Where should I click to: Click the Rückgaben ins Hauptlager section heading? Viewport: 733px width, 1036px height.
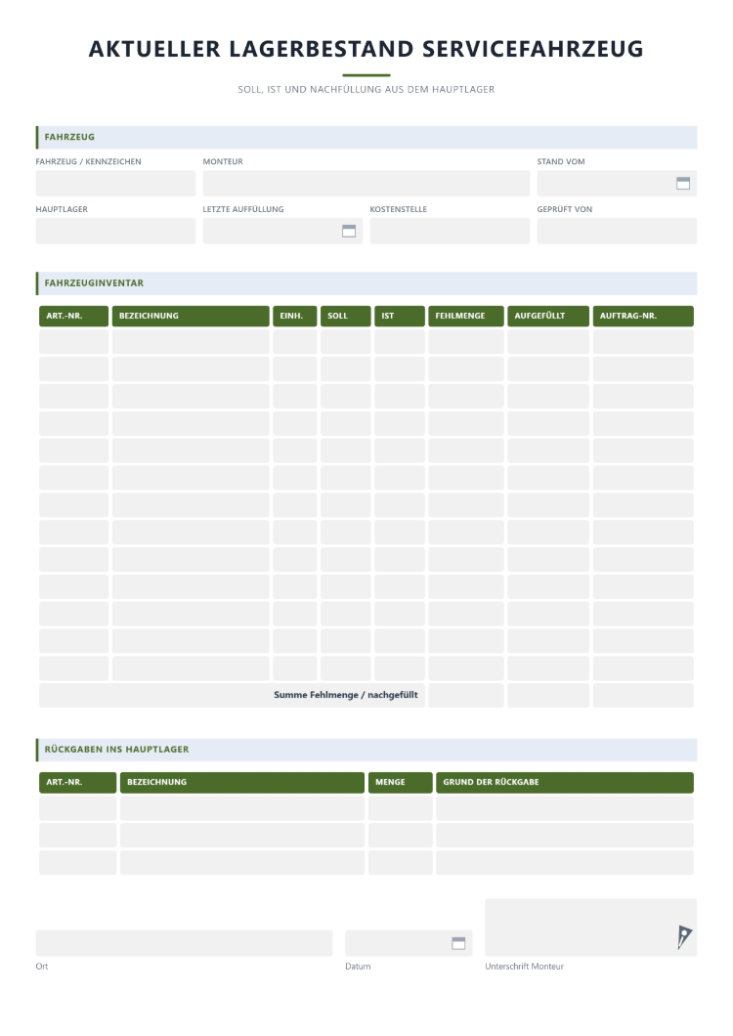116,750
